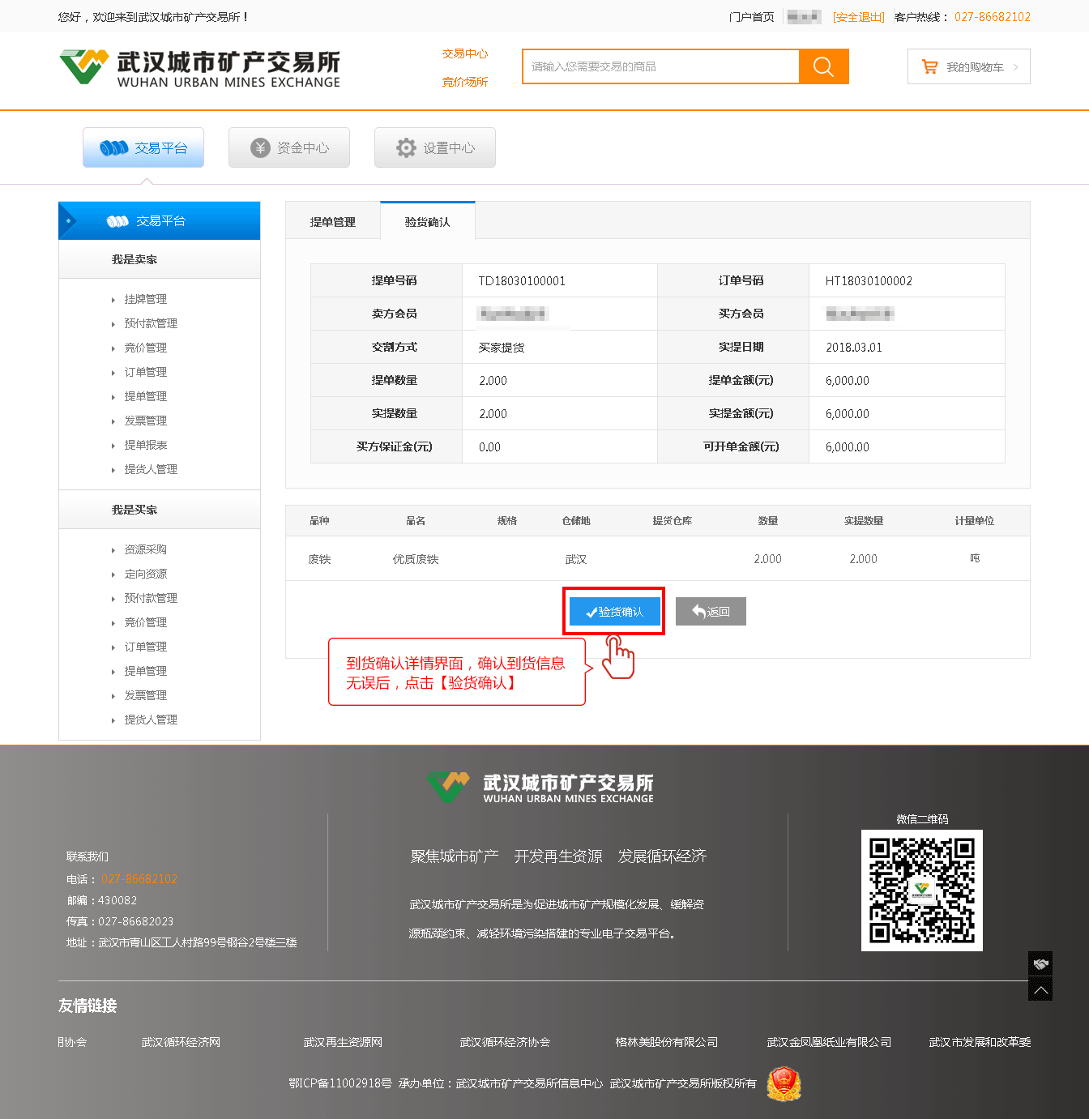Click the orange search magnifier button

[x=823, y=66]
